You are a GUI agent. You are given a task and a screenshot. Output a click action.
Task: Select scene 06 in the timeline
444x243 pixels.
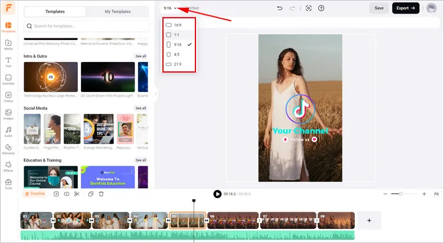[233, 221]
